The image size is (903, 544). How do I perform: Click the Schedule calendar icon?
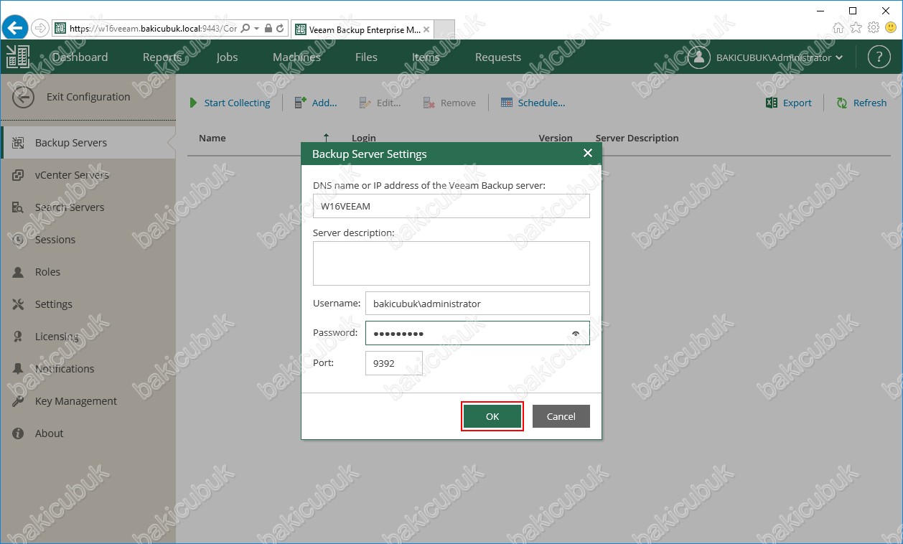pyautogui.click(x=507, y=103)
